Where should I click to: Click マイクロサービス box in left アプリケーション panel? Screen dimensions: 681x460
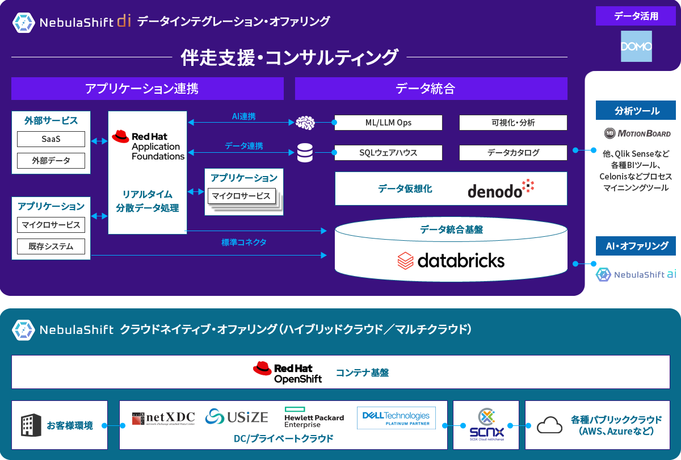tap(51, 224)
